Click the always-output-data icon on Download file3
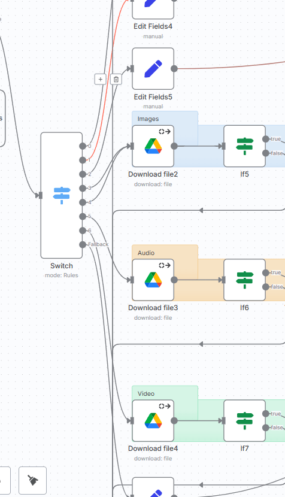 coord(165,265)
